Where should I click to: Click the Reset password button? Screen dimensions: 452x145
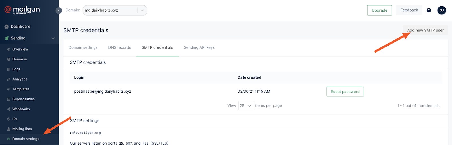(345, 92)
